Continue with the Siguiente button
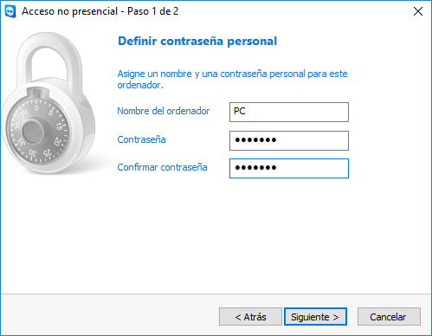The width and height of the screenshot is (432, 336). [315, 317]
